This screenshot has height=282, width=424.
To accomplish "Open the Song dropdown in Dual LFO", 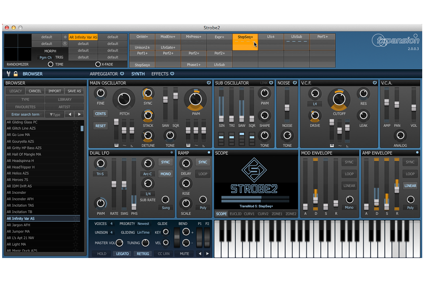I will tap(166, 208).
